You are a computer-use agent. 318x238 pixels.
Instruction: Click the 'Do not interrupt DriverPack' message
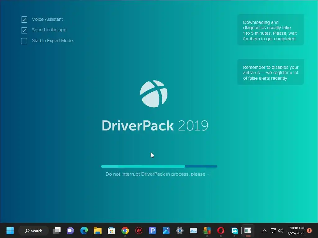click(x=155, y=174)
